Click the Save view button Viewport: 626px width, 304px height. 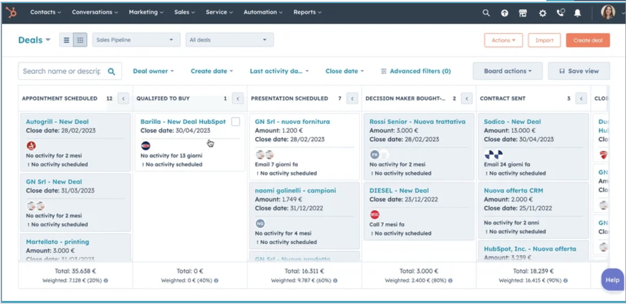tap(579, 71)
